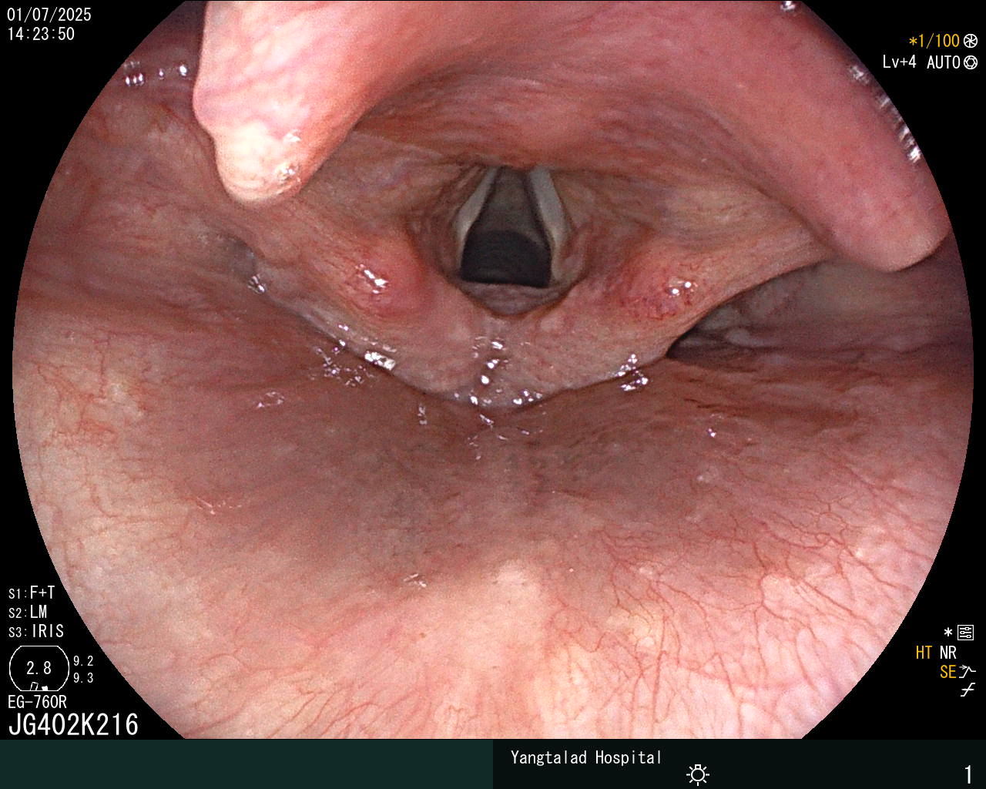The height and width of the screenshot is (789, 986).
Task: Click the HT indicator in yellow
Action: point(924,653)
